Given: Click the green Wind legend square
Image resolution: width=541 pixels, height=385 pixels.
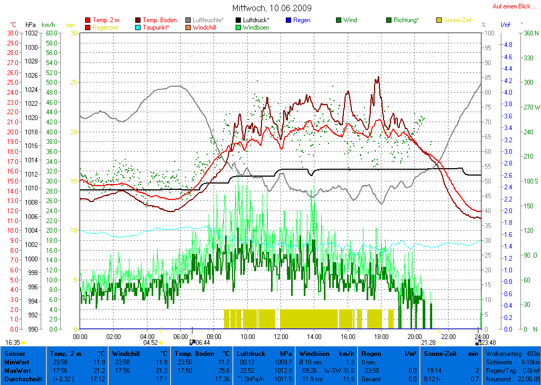Looking at the screenshot, I should (339, 20).
